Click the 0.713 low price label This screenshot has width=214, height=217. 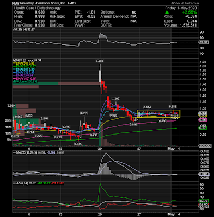click(x=58, y=137)
